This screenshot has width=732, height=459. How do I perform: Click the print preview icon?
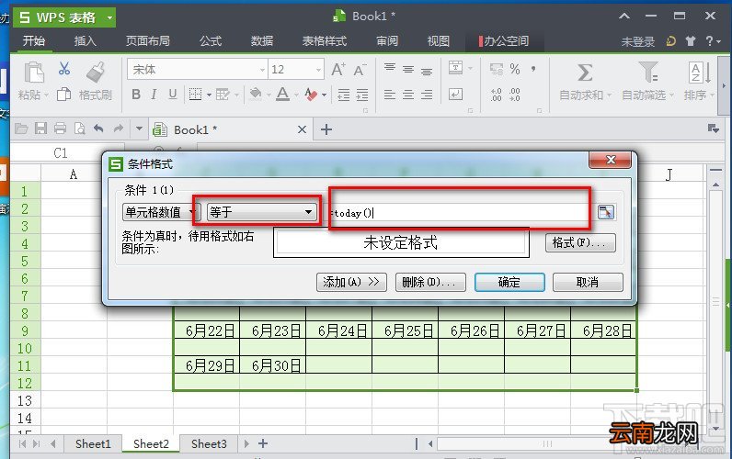tap(79, 129)
